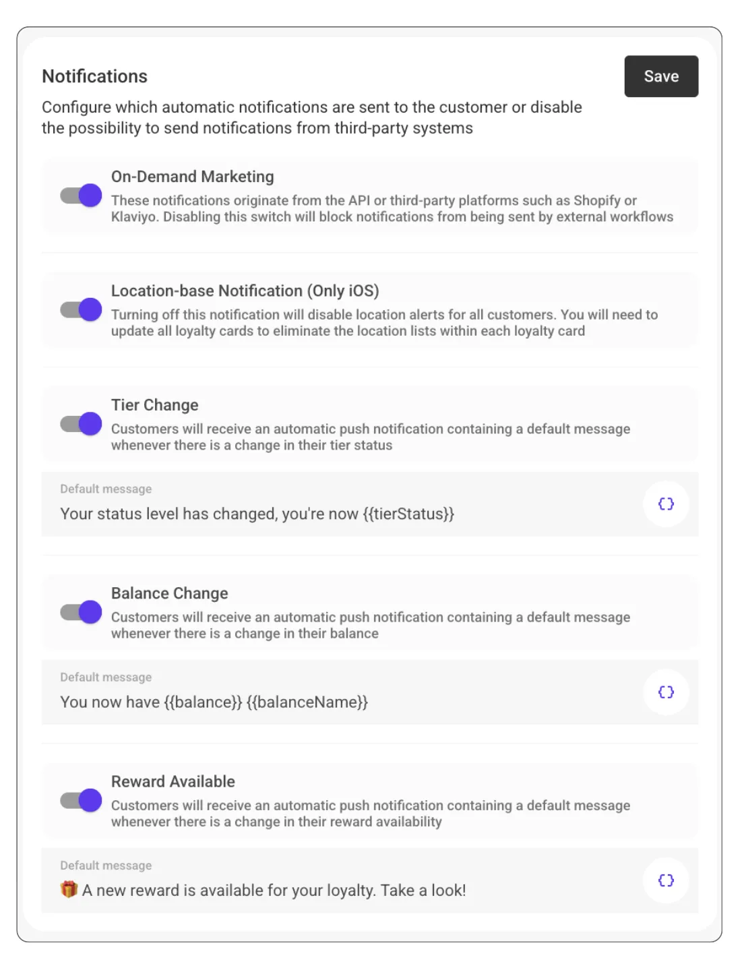Click the Location-base Notification (Only iOS) label
744x972 pixels.
[245, 291]
